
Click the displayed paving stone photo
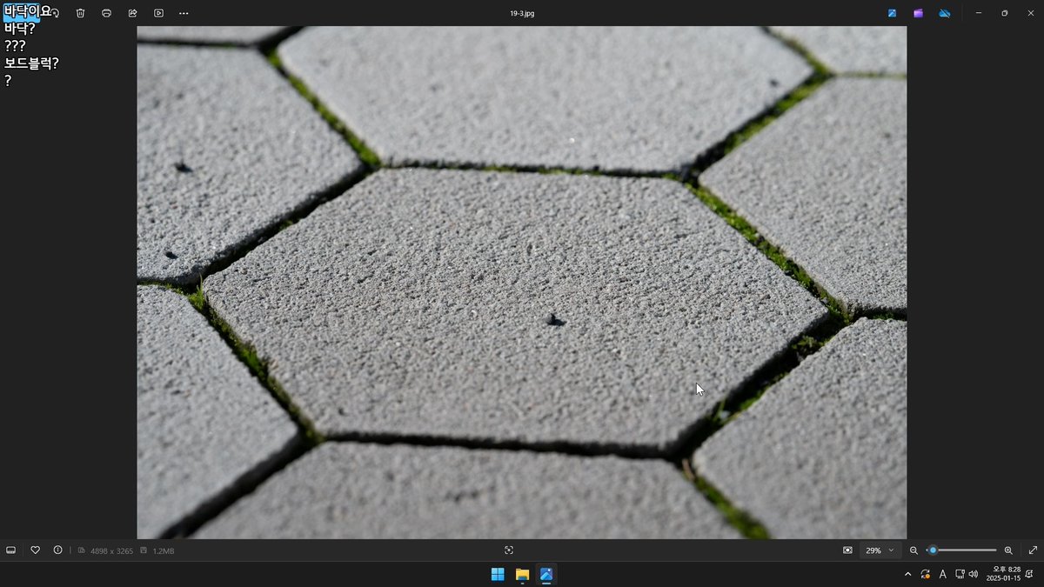coord(521,283)
